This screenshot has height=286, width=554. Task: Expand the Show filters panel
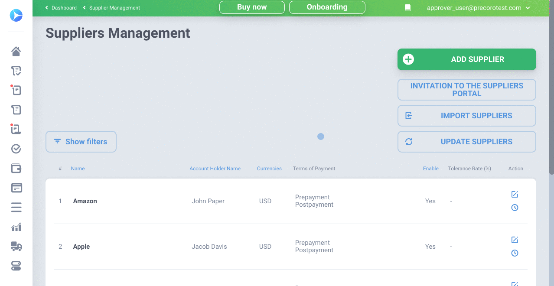81,142
